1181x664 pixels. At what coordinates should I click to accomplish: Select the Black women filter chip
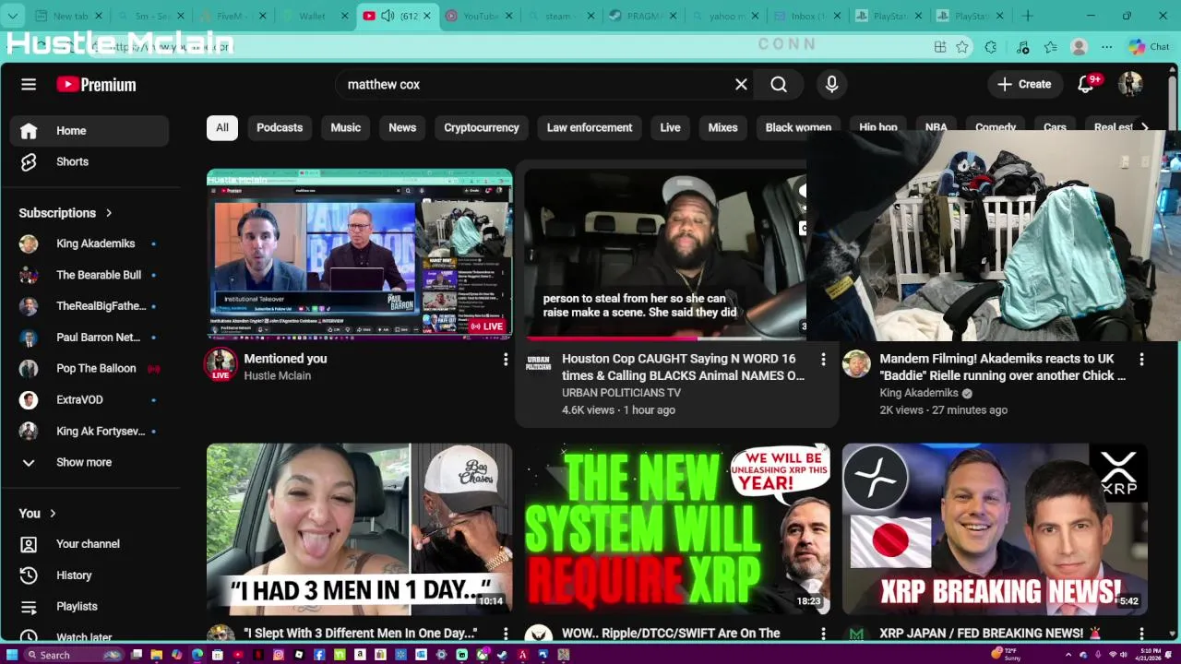pyautogui.click(x=798, y=127)
